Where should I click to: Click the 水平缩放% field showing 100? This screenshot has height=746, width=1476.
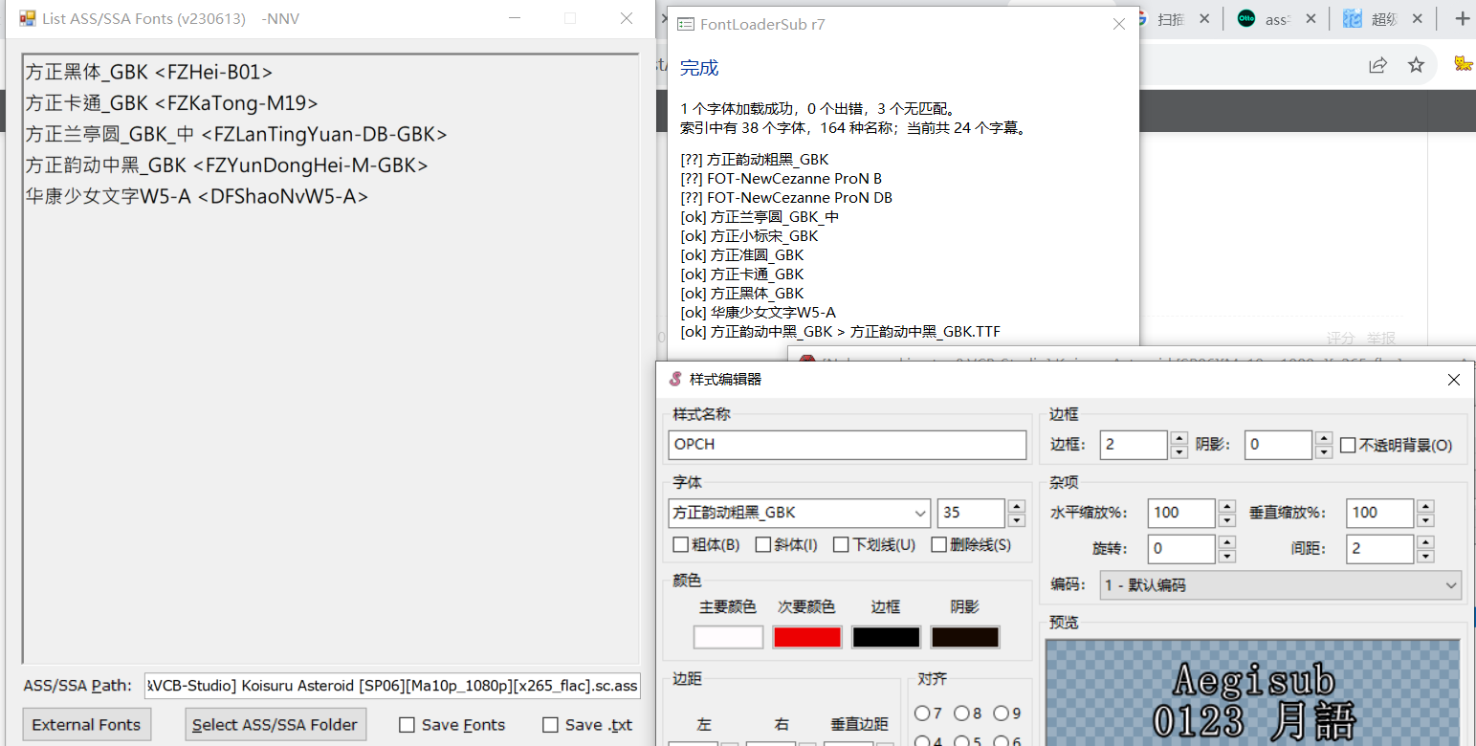coord(1181,513)
